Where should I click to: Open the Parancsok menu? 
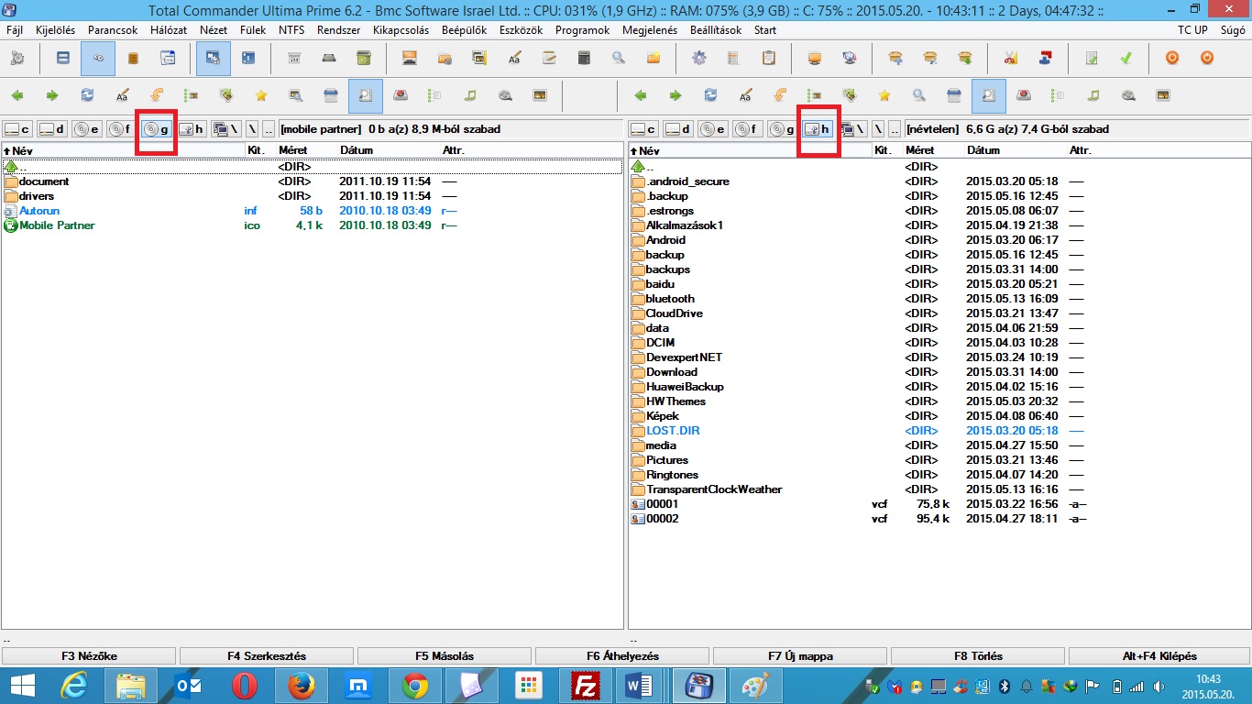[x=113, y=30]
